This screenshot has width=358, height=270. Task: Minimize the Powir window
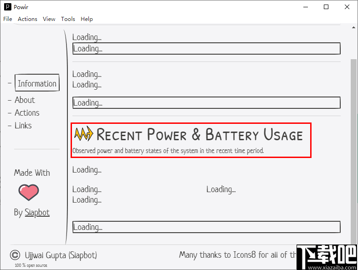coord(306,7)
